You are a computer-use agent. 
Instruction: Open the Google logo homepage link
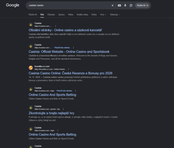click(x=12, y=5)
